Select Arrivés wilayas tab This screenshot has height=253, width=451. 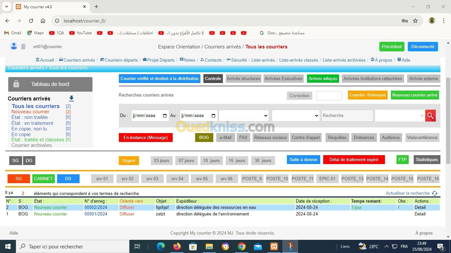tap(323, 78)
